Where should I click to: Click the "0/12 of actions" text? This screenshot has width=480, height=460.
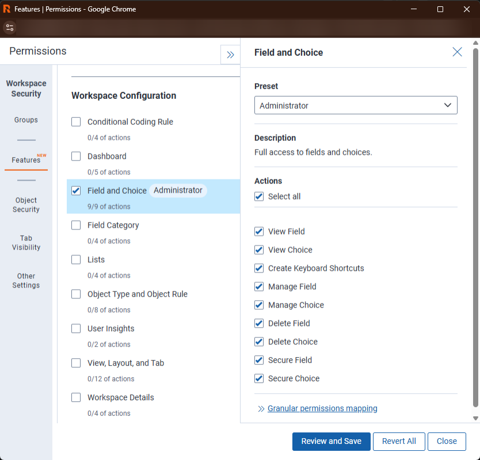[111, 379]
